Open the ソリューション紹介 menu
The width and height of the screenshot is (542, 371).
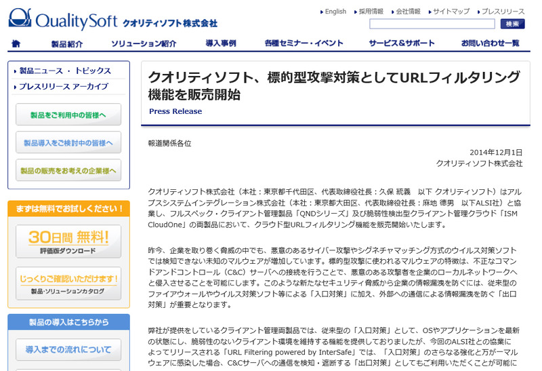click(144, 43)
